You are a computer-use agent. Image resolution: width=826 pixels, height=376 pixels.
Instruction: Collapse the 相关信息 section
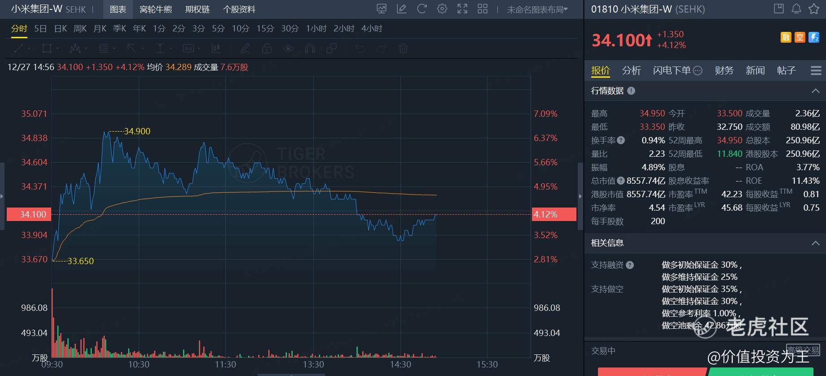(x=815, y=243)
